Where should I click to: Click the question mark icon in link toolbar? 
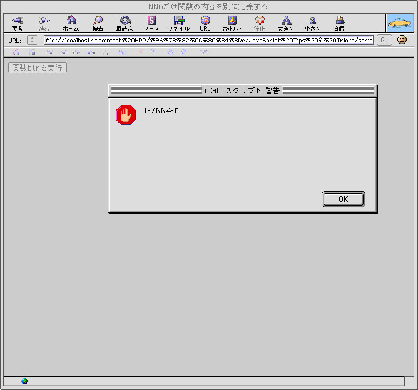(x=153, y=52)
